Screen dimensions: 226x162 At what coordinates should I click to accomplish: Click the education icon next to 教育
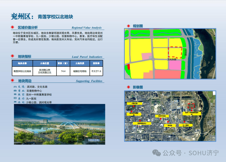tap(16, 95)
